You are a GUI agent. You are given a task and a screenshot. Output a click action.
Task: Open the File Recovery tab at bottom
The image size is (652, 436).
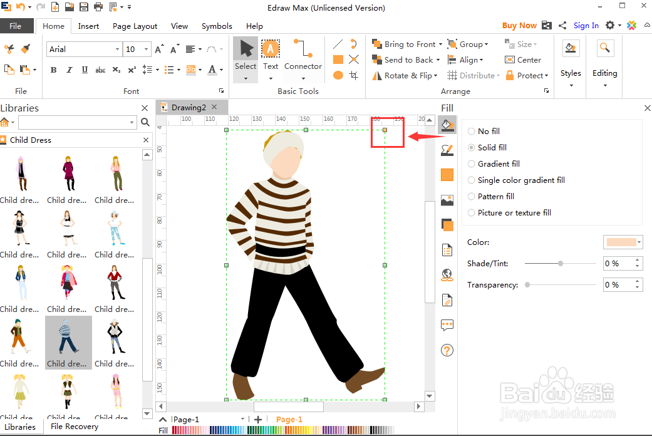(x=75, y=427)
